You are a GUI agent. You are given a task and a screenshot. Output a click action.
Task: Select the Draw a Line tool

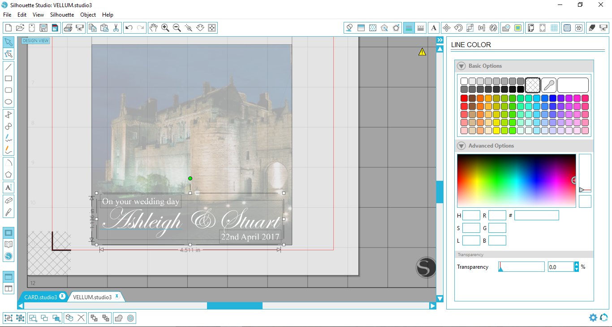(x=8, y=67)
